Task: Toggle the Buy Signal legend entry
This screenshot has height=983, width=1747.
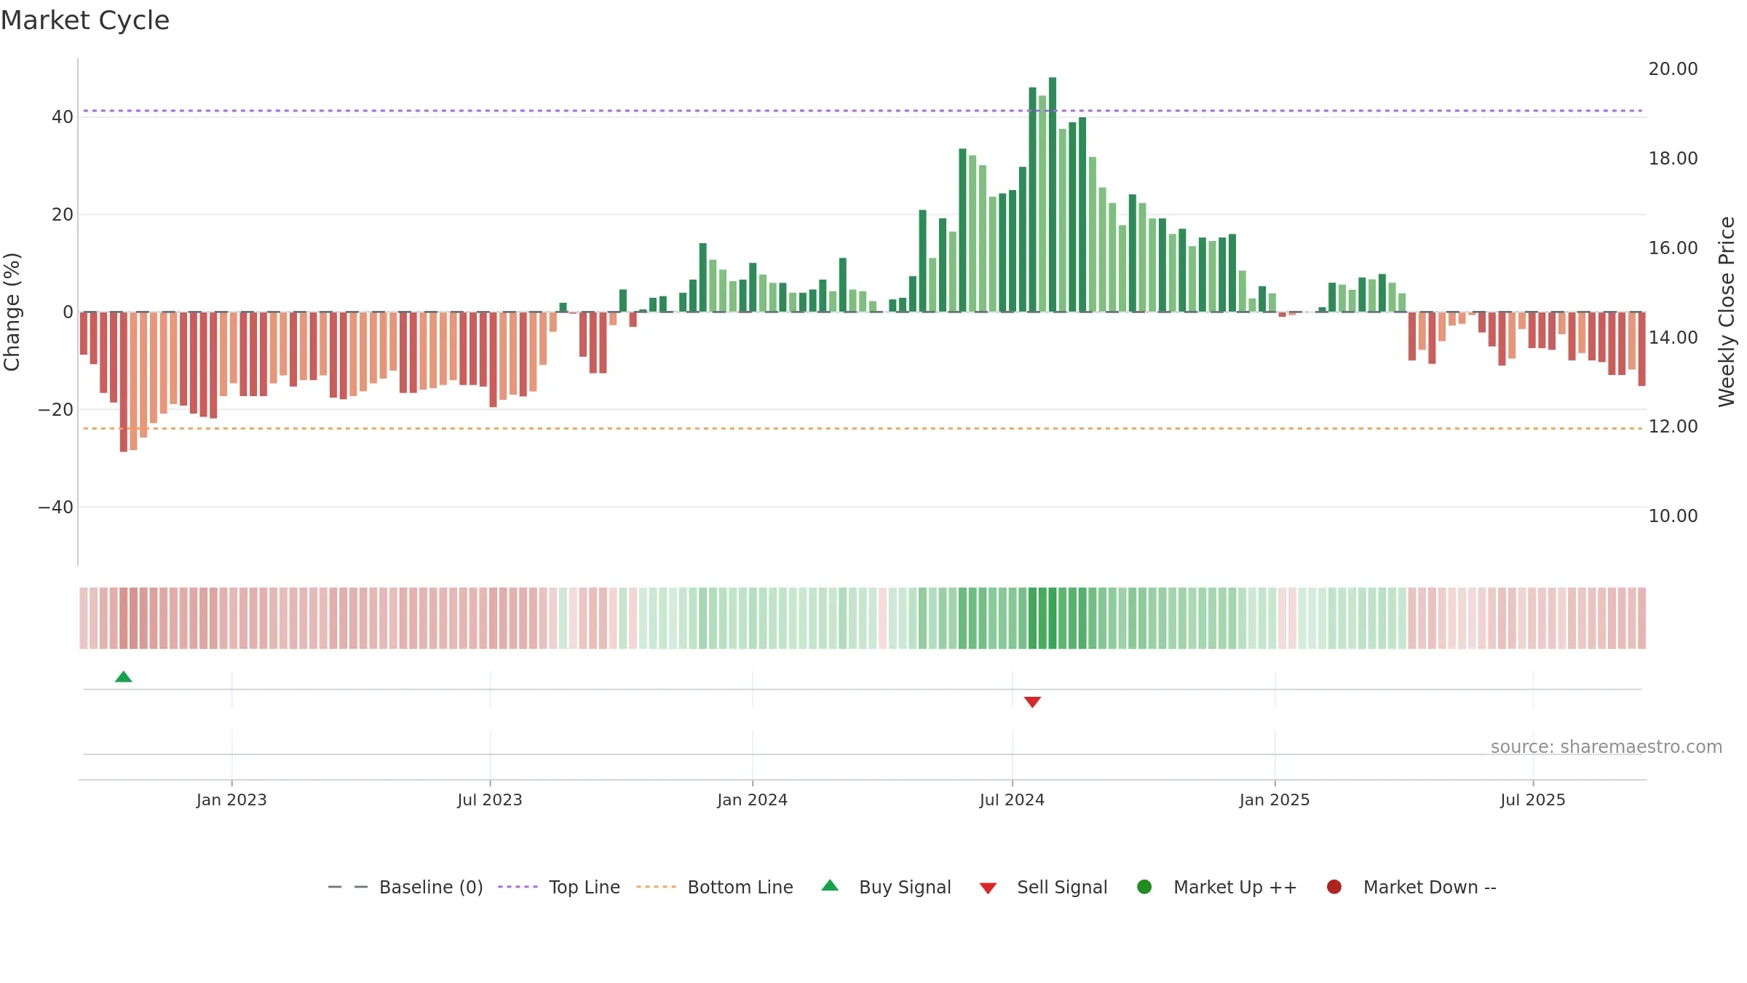Action: [x=886, y=887]
